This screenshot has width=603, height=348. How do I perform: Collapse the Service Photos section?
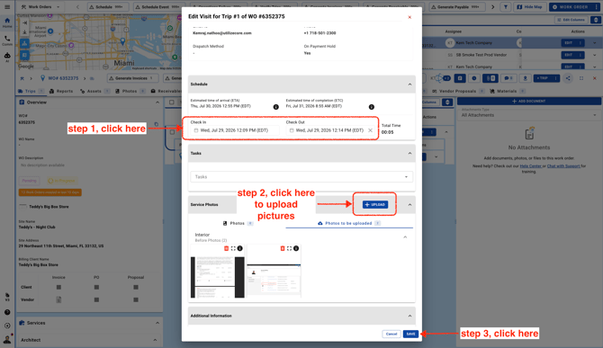pos(409,205)
